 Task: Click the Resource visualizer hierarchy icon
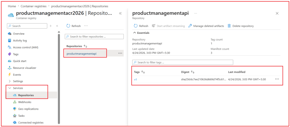(x=10, y=68)
